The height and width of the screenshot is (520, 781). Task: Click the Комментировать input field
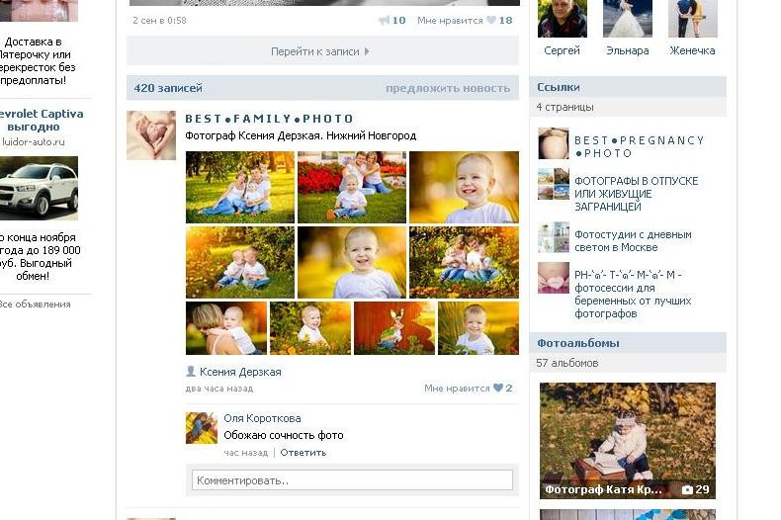click(352, 480)
